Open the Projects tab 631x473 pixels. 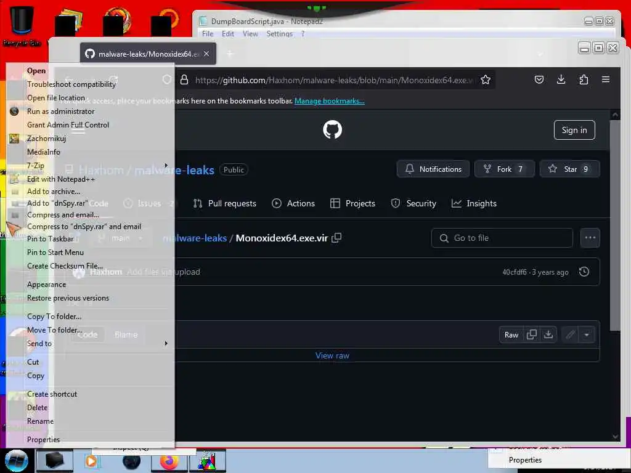click(x=352, y=203)
